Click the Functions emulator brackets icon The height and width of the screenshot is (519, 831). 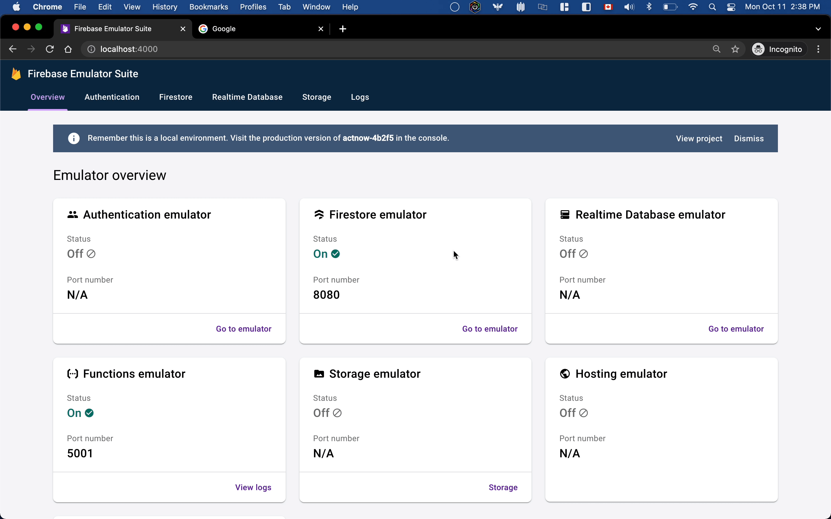tap(72, 374)
